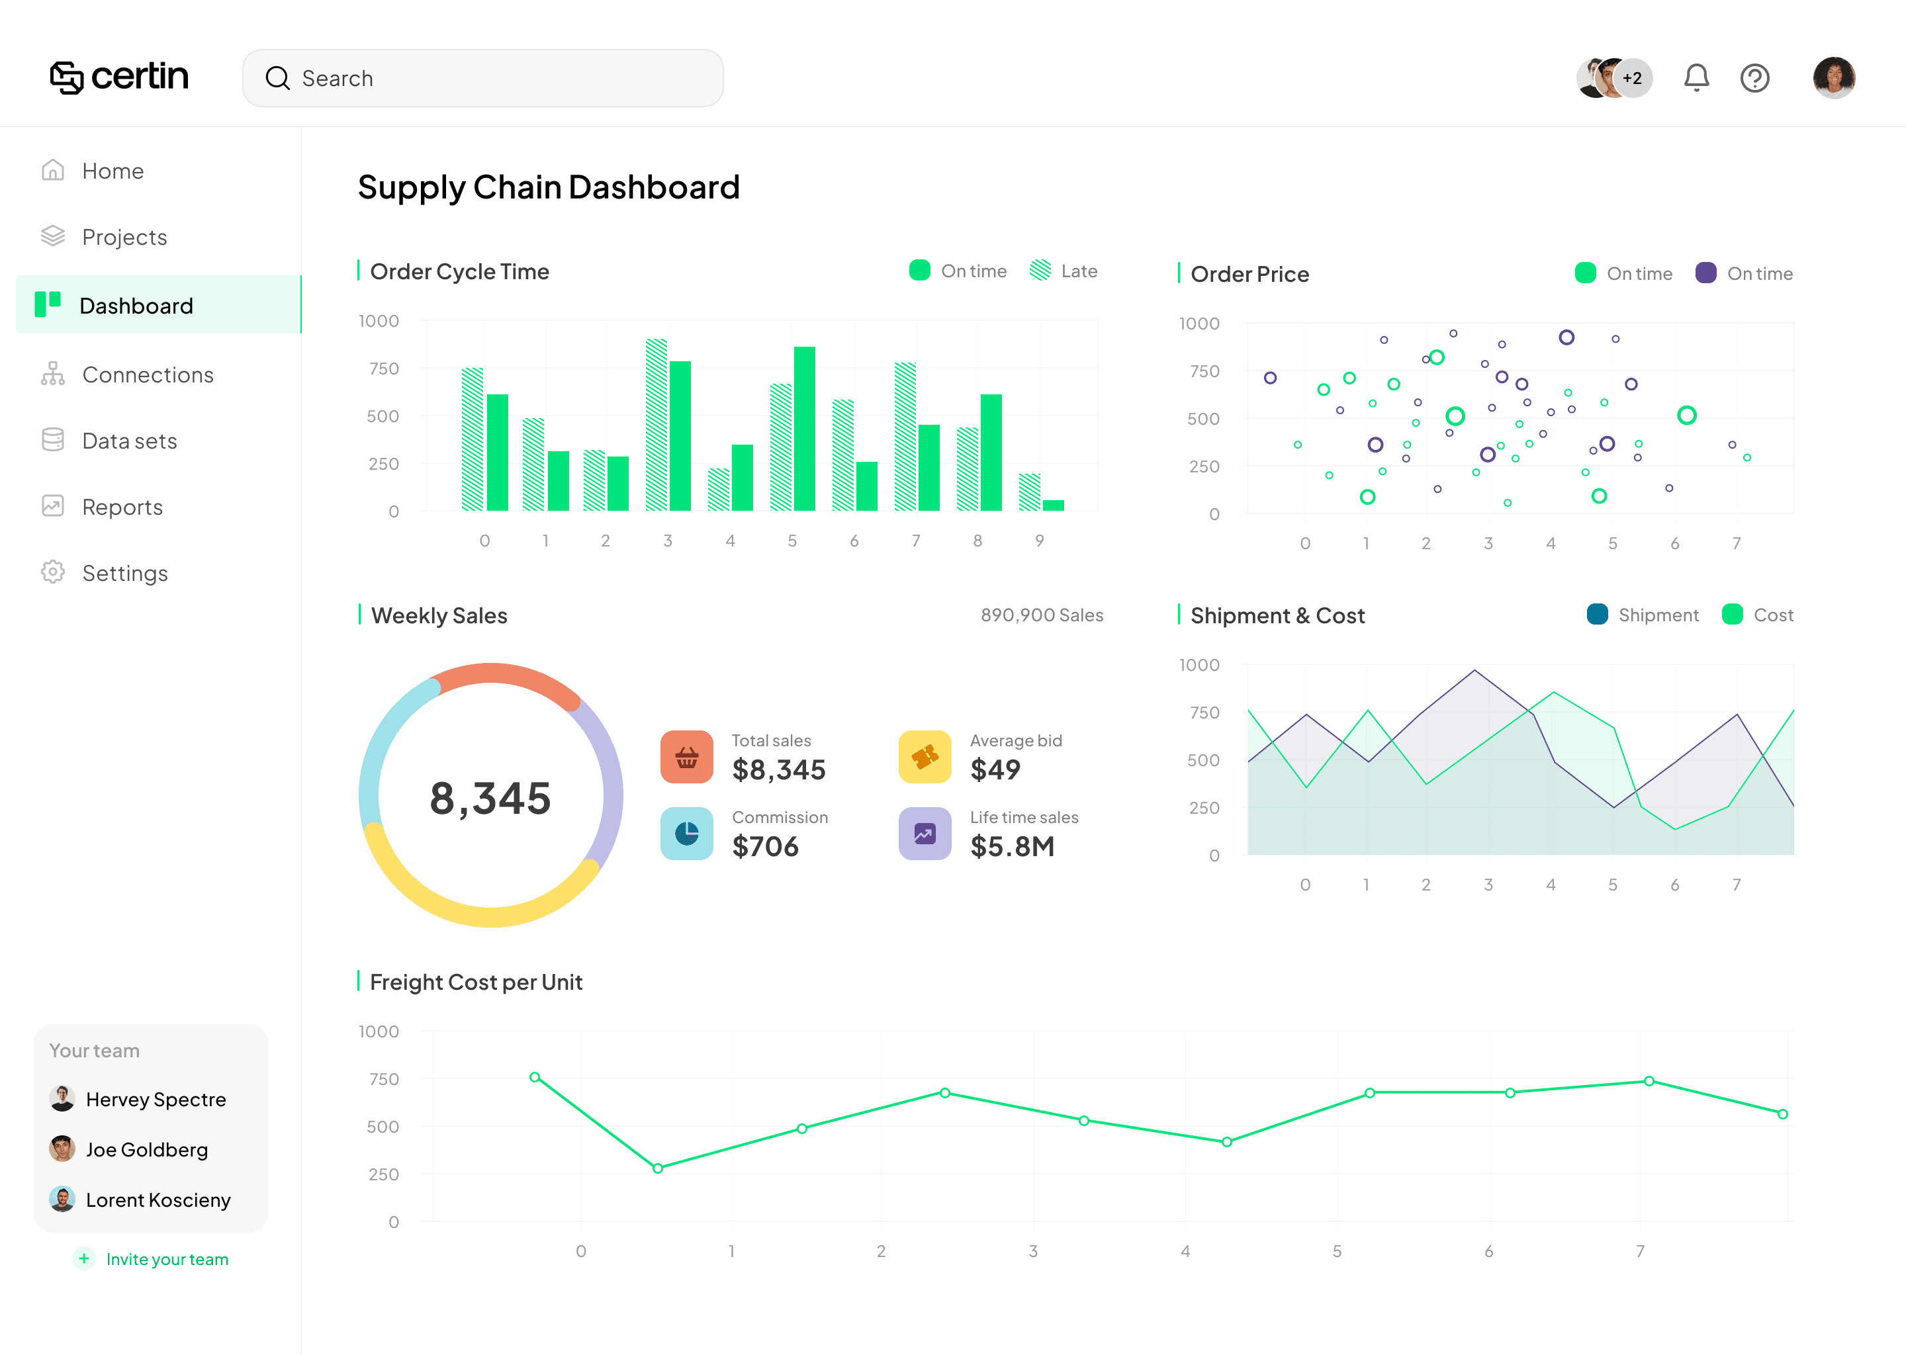The height and width of the screenshot is (1355, 1906).
Task: Click Hervey Spectre's avatar
Action: 62,1099
